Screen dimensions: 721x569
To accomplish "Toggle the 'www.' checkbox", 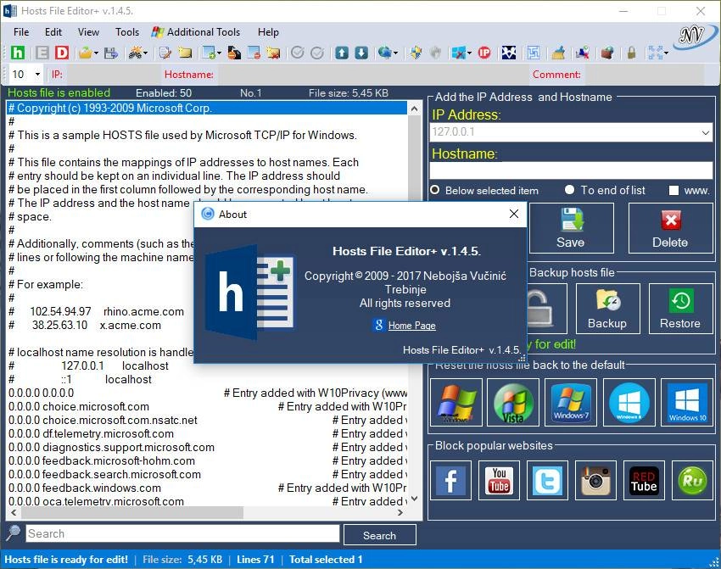I will click(673, 190).
